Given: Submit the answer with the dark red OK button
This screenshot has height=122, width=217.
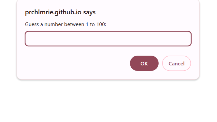Looking at the screenshot, I should click(x=144, y=63).
